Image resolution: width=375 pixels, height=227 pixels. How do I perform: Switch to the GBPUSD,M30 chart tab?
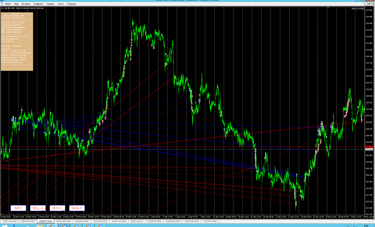[x=28, y=221]
